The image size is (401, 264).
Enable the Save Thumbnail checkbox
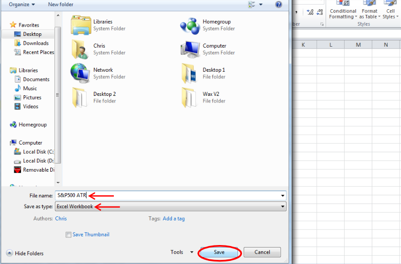point(69,235)
